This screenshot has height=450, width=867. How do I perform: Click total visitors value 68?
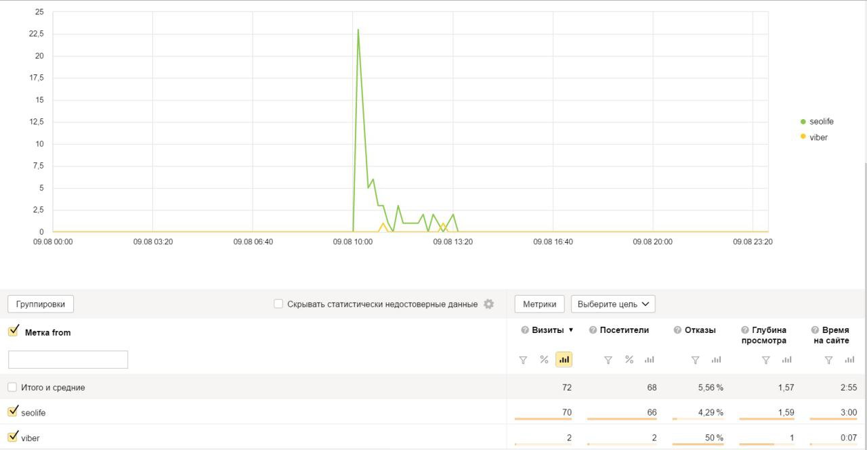(x=651, y=388)
